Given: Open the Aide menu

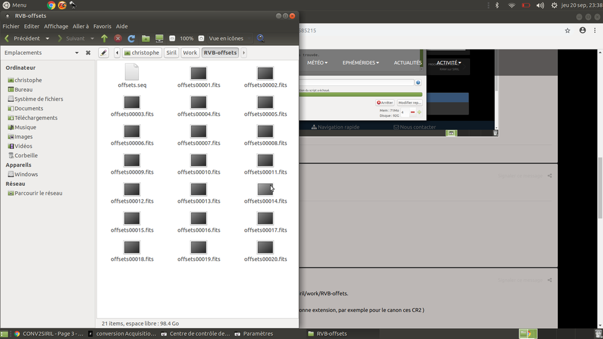Looking at the screenshot, I should click(122, 26).
